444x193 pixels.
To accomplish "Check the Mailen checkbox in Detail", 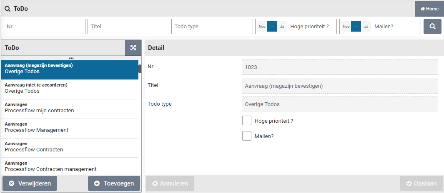I will pos(247,136).
